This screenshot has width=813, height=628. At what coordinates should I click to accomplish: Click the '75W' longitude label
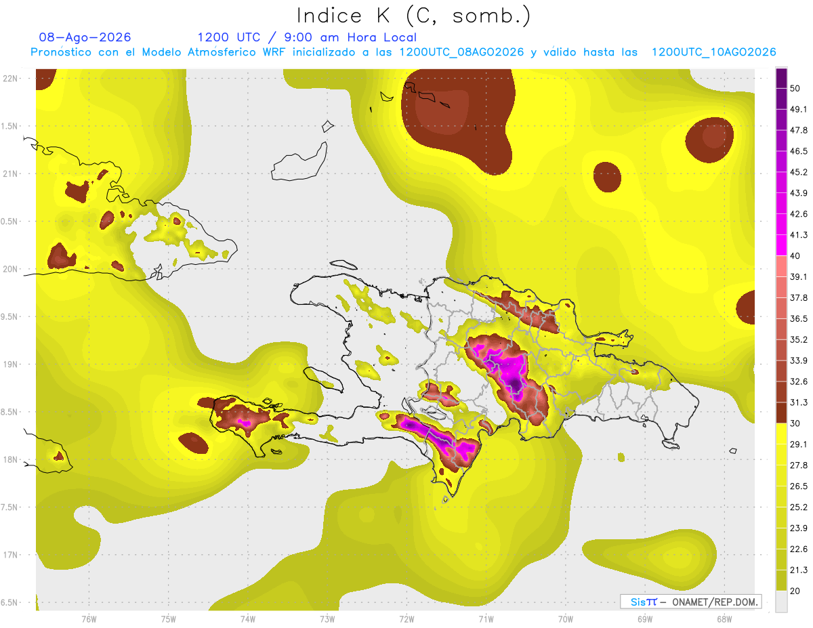pyautogui.click(x=168, y=619)
